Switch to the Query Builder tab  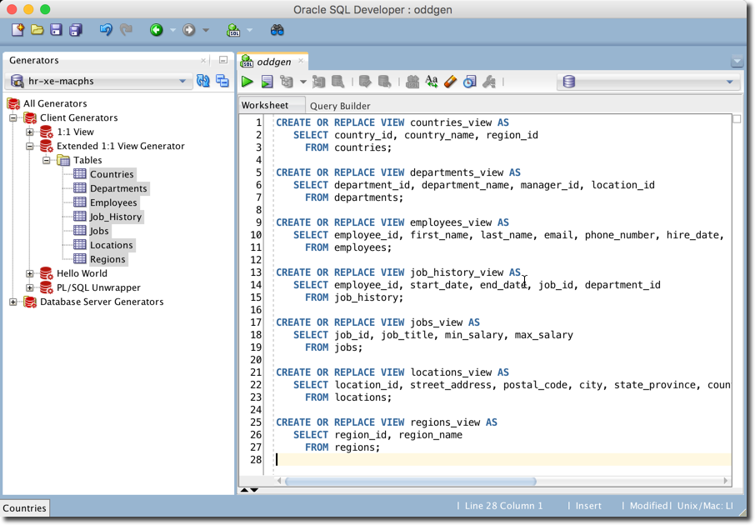(x=340, y=106)
